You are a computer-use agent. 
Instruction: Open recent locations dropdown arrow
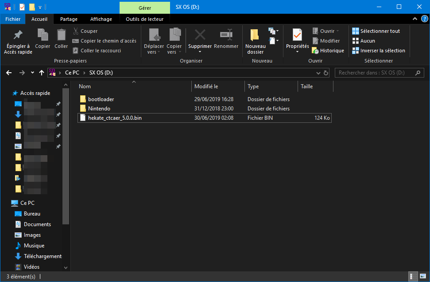pos(32,73)
